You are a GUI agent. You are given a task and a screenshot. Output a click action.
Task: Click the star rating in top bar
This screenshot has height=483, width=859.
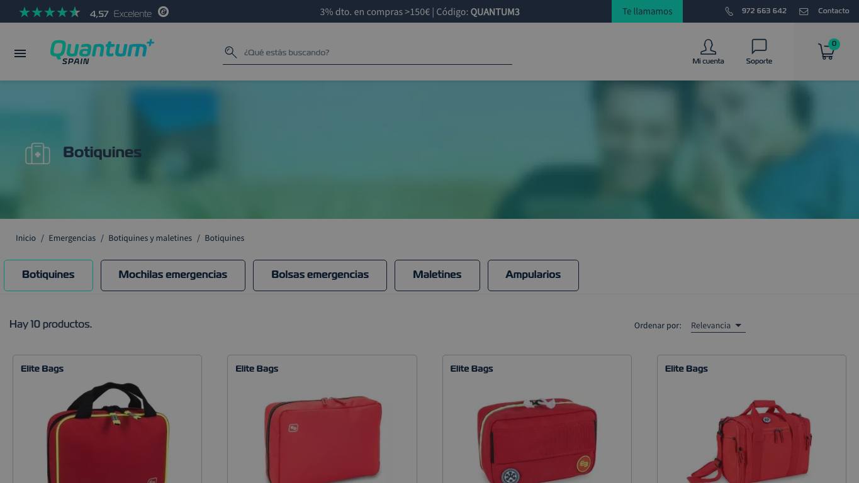50,12
